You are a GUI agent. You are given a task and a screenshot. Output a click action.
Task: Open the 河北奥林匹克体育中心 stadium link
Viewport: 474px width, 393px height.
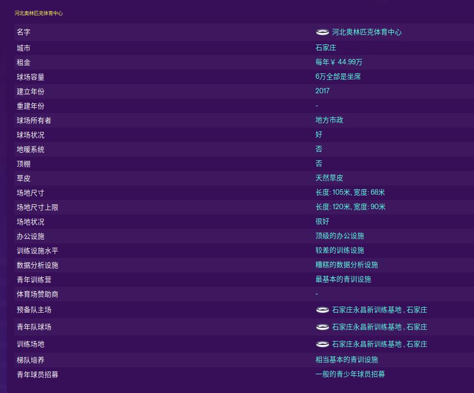366,32
